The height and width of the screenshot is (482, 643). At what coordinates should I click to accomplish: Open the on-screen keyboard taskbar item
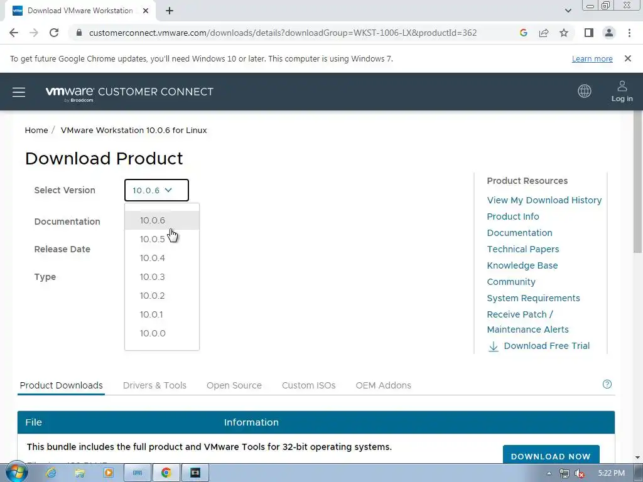pos(138,473)
